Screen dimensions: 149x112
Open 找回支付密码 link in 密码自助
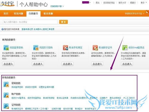point(31,87)
